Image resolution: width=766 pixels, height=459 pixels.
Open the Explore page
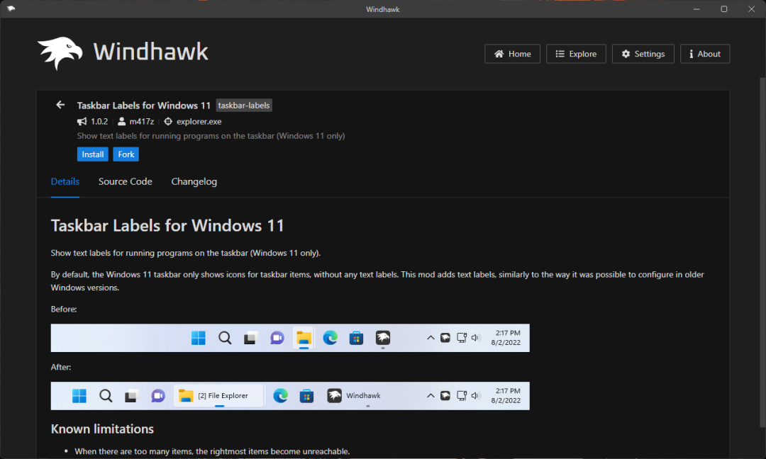tap(576, 54)
